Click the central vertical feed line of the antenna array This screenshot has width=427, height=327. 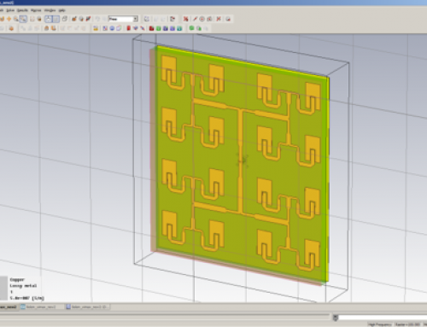(x=241, y=161)
